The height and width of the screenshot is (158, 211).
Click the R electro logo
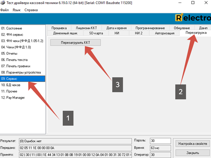click(x=193, y=18)
